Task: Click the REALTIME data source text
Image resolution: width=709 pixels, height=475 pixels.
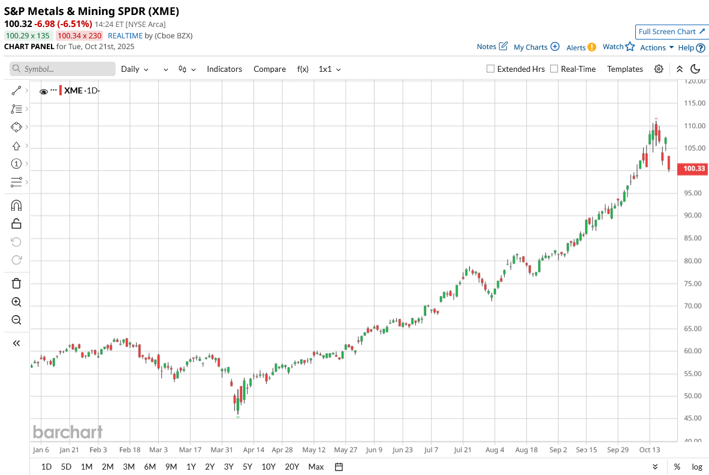Action: click(125, 36)
